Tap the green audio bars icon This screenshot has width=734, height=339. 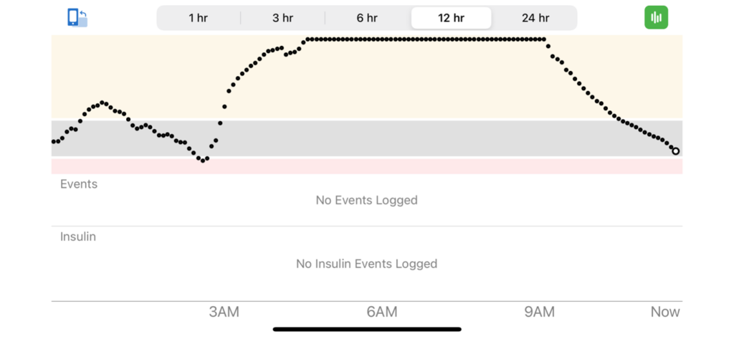point(656,18)
